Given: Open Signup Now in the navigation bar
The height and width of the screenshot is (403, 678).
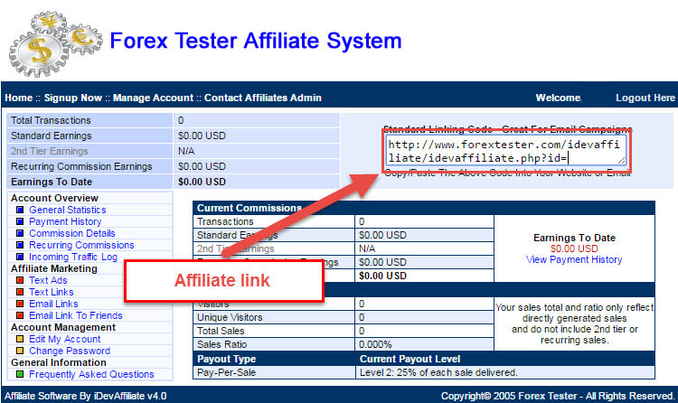Looking at the screenshot, I should 73,98.
